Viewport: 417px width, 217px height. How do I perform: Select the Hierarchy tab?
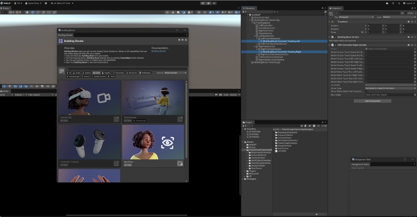point(249,8)
